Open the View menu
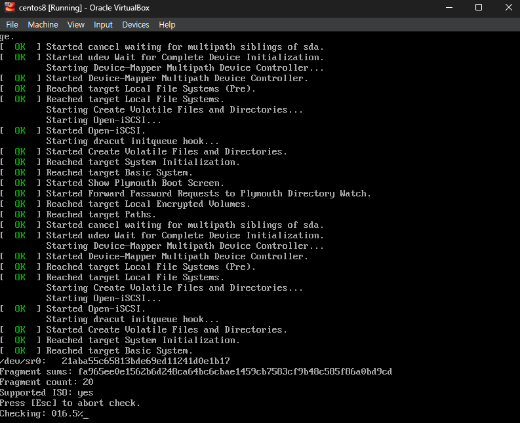This screenshot has height=423, width=520. click(x=76, y=24)
